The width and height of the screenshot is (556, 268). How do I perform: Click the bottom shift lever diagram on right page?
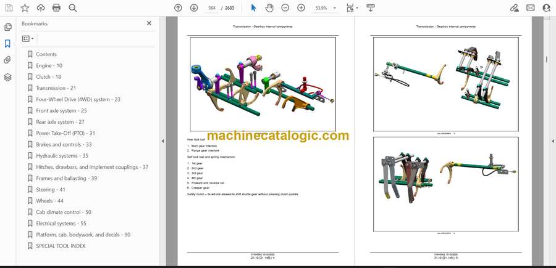click(x=445, y=184)
